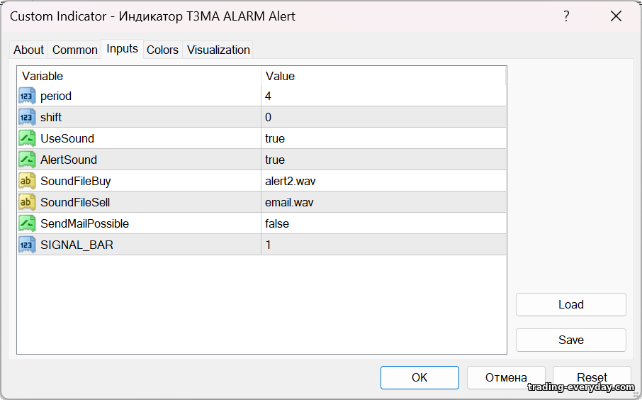Screen dimensions: 642x400
Task: Open the Common tab
Action: tap(75, 50)
